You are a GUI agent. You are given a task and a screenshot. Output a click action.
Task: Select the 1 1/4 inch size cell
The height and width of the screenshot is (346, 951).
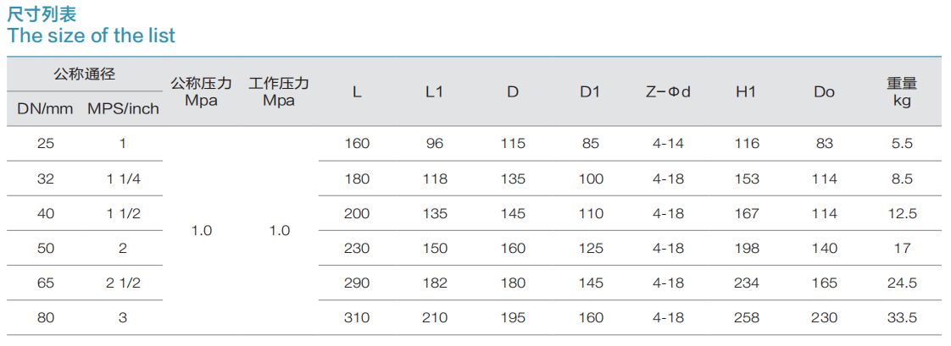(123, 178)
